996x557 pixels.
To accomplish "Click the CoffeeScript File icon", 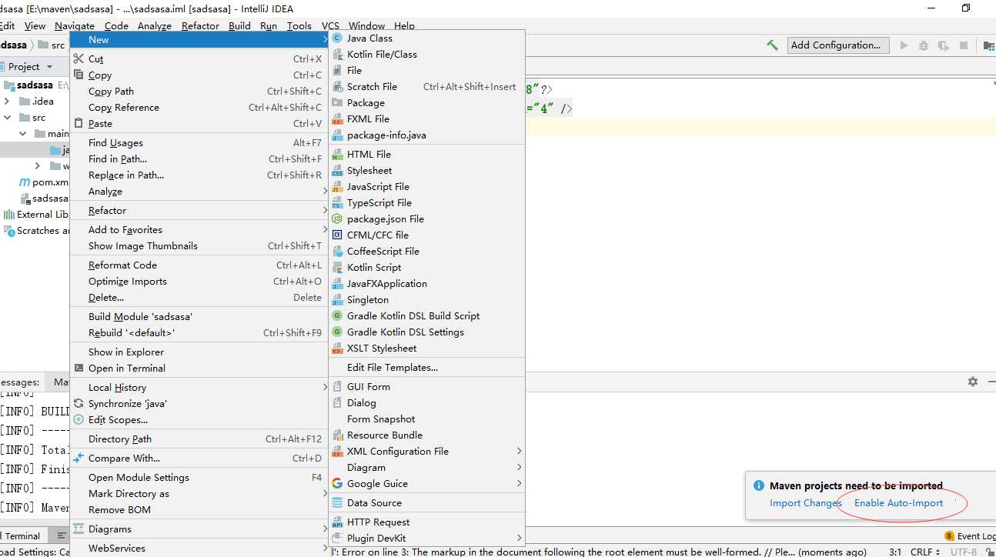I will (337, 251).
